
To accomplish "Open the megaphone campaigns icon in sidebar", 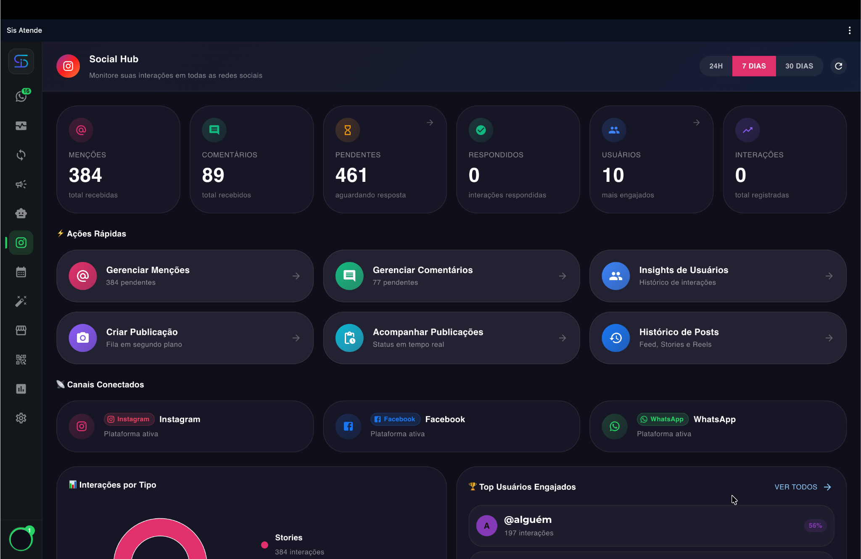I will (21, 184).
